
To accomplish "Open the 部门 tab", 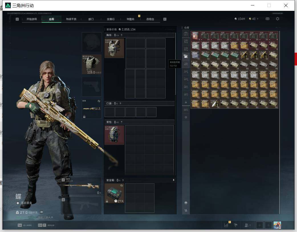I will tap(91, 19).
